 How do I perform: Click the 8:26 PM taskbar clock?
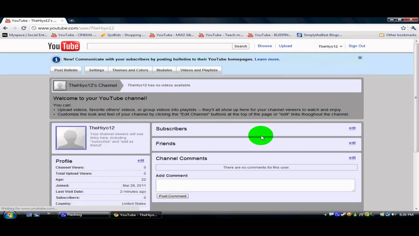[x=406, y=215]
